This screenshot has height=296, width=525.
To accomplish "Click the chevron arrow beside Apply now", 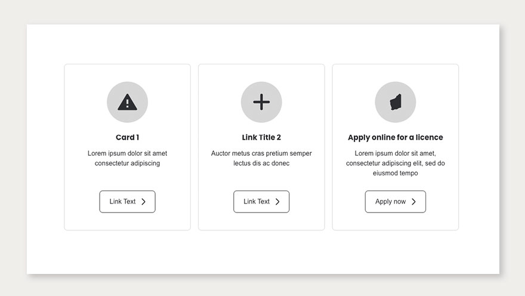I will (x=413, y=202).
